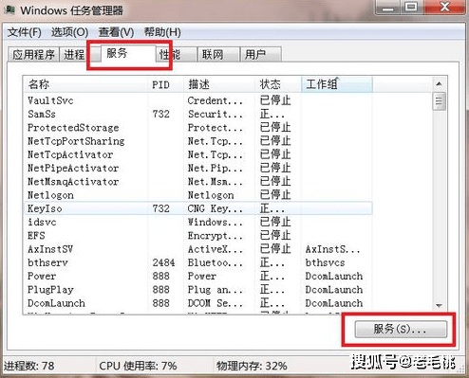
Task: Click CPU 使用率: 7% in status bar
Action: pos(138,366)
